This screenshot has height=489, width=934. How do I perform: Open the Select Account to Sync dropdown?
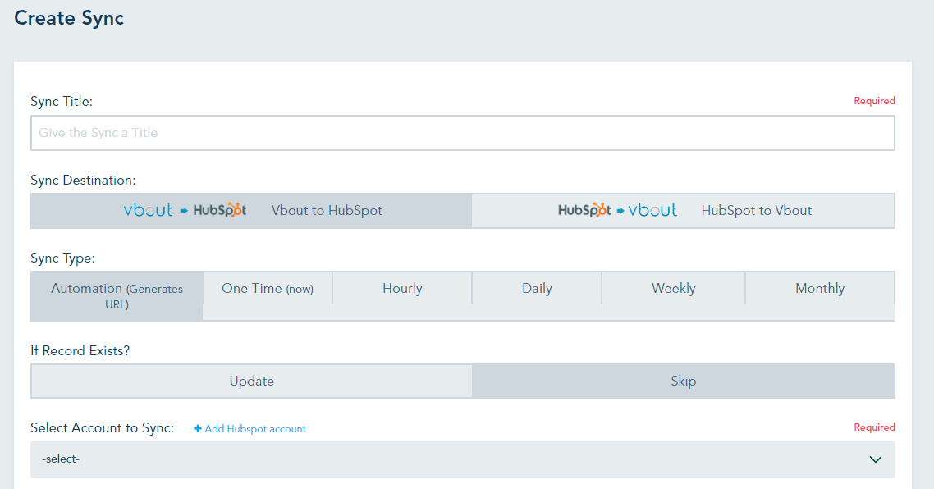point(462,459)
